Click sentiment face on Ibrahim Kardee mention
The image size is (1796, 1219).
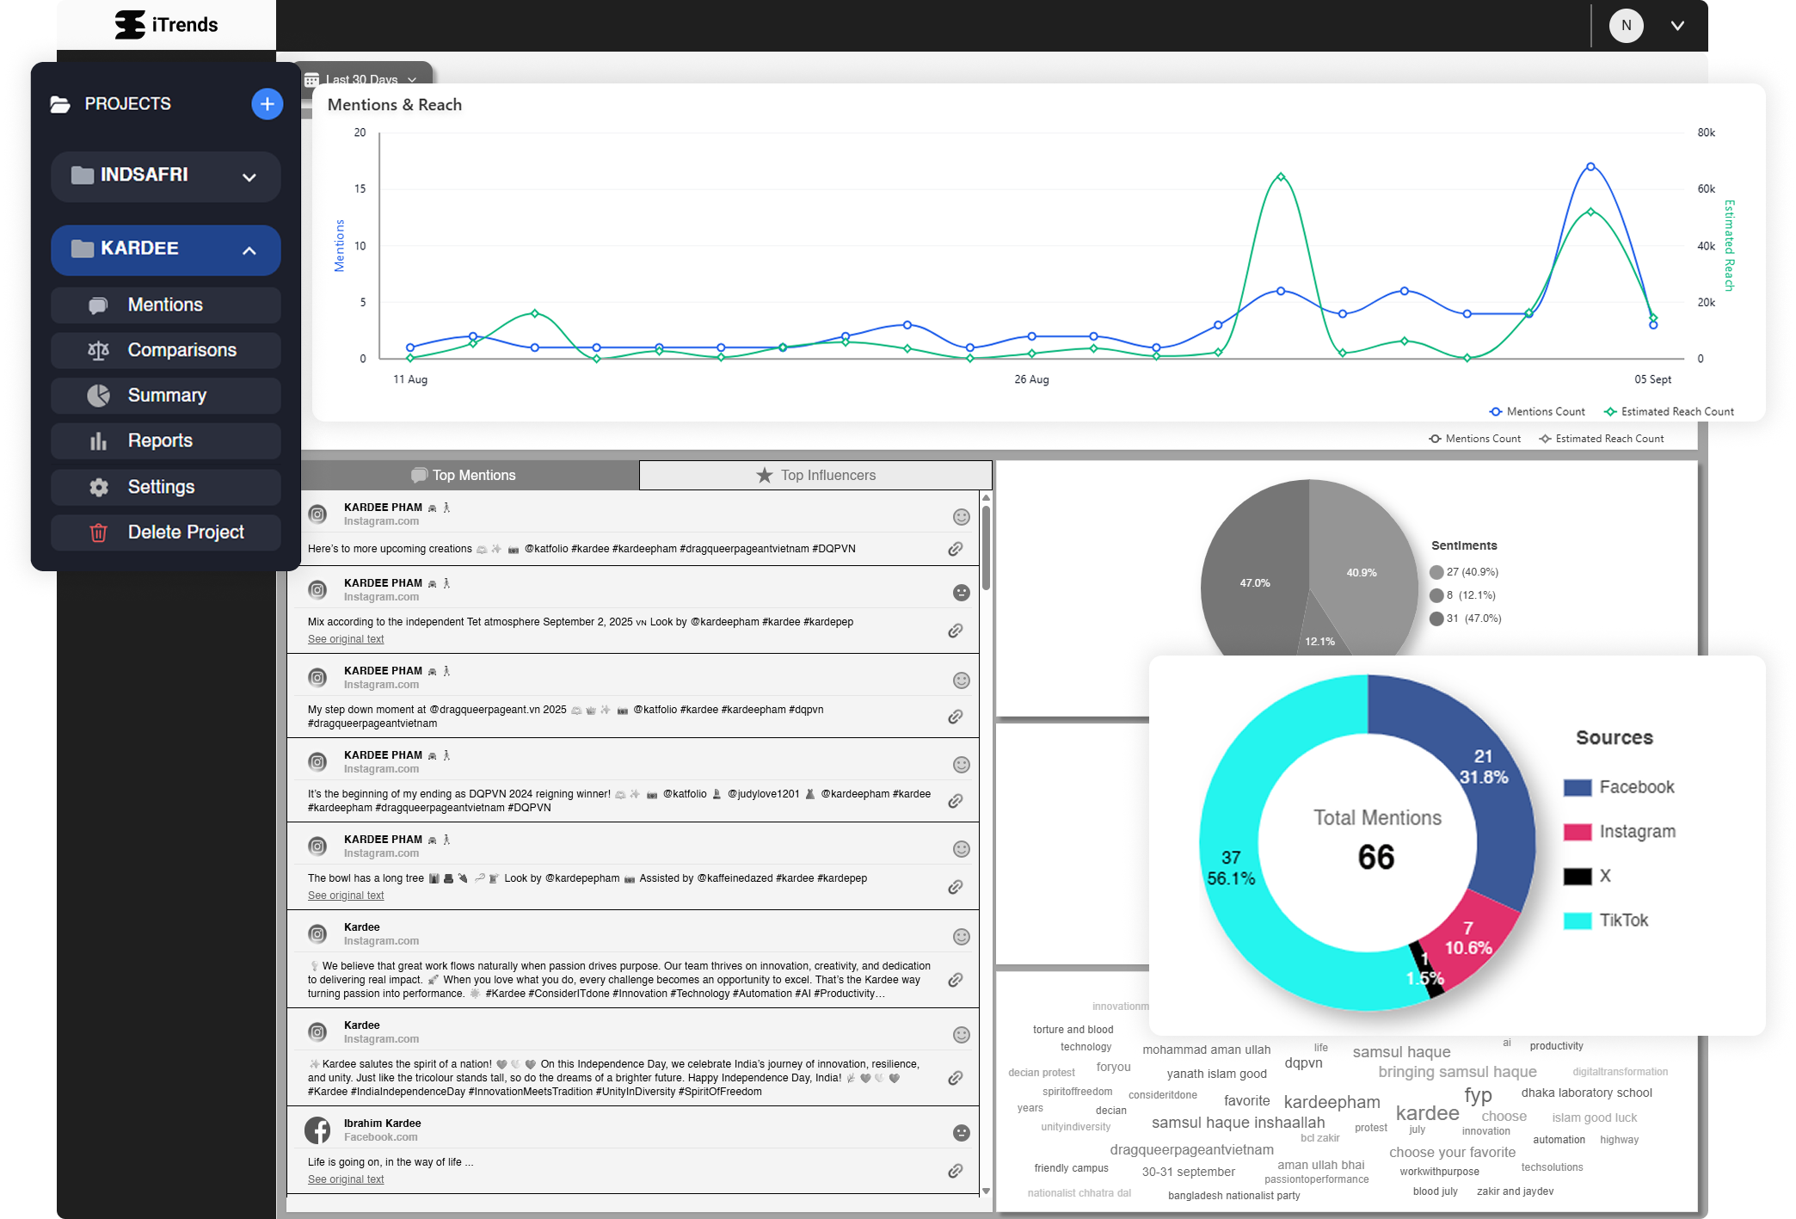point(961,1133)
